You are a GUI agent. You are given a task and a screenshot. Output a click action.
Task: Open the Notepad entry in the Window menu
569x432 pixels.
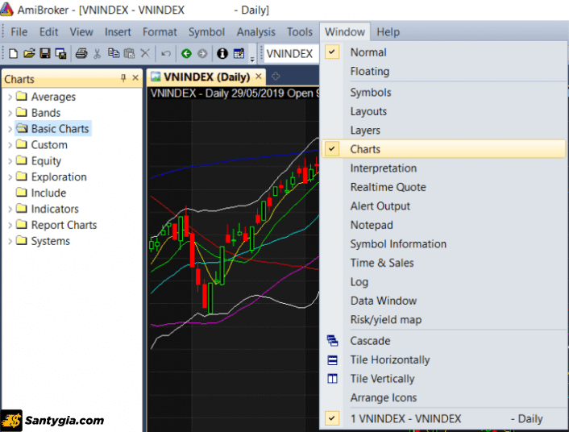pos(443,225)
